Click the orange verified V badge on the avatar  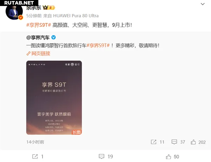(x=21, y=17)
